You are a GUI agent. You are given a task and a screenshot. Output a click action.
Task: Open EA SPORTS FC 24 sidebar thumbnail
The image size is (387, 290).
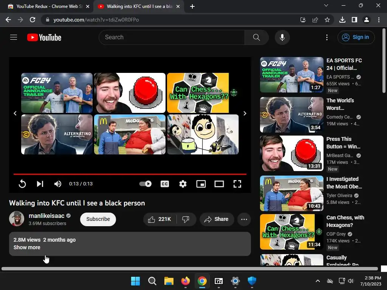pyautogui.click(x=291, y=75)
